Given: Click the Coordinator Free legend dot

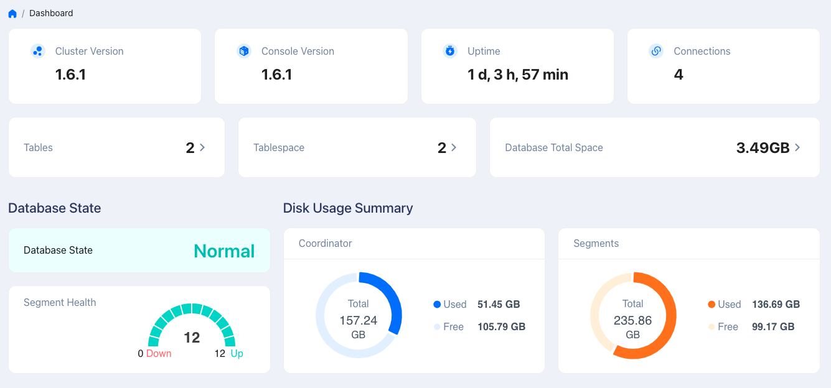Looking at the screenshot, I should (437, 327).
